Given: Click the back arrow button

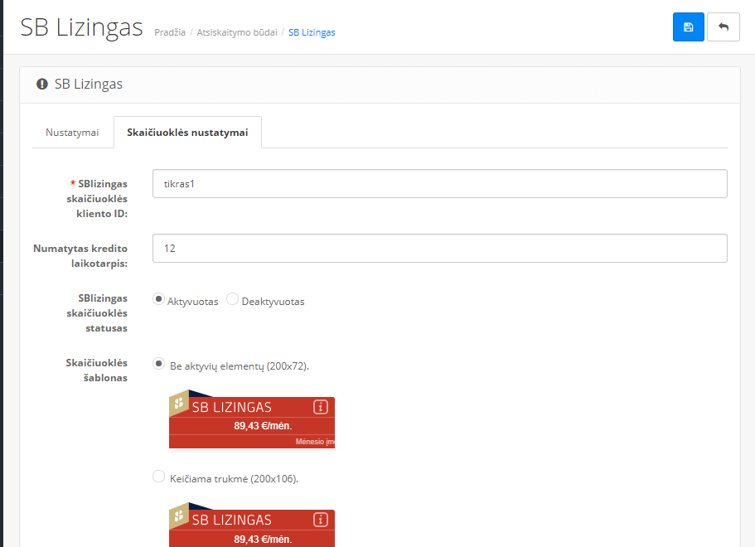Looking at the screenshot, I should 724,27.
